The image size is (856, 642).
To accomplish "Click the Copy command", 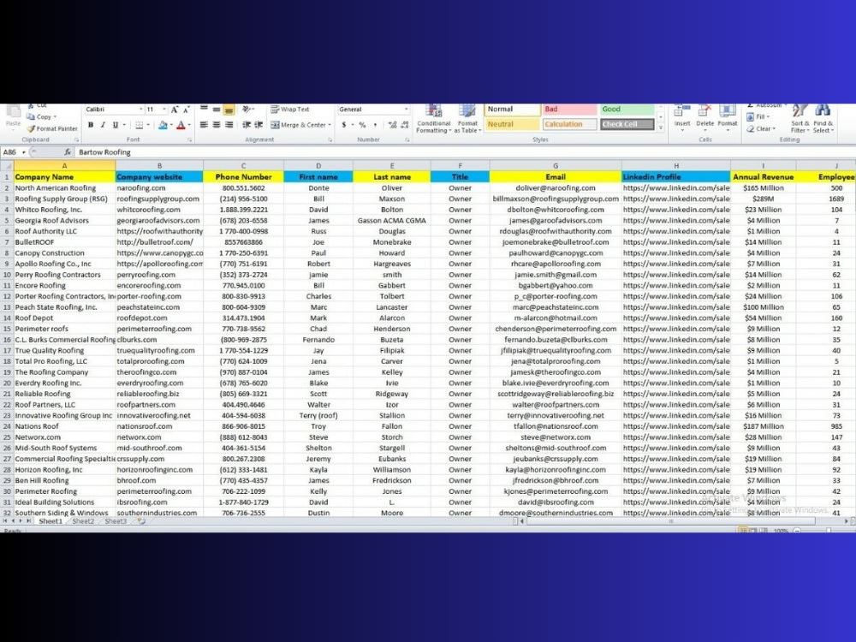I will click(40, 116).
